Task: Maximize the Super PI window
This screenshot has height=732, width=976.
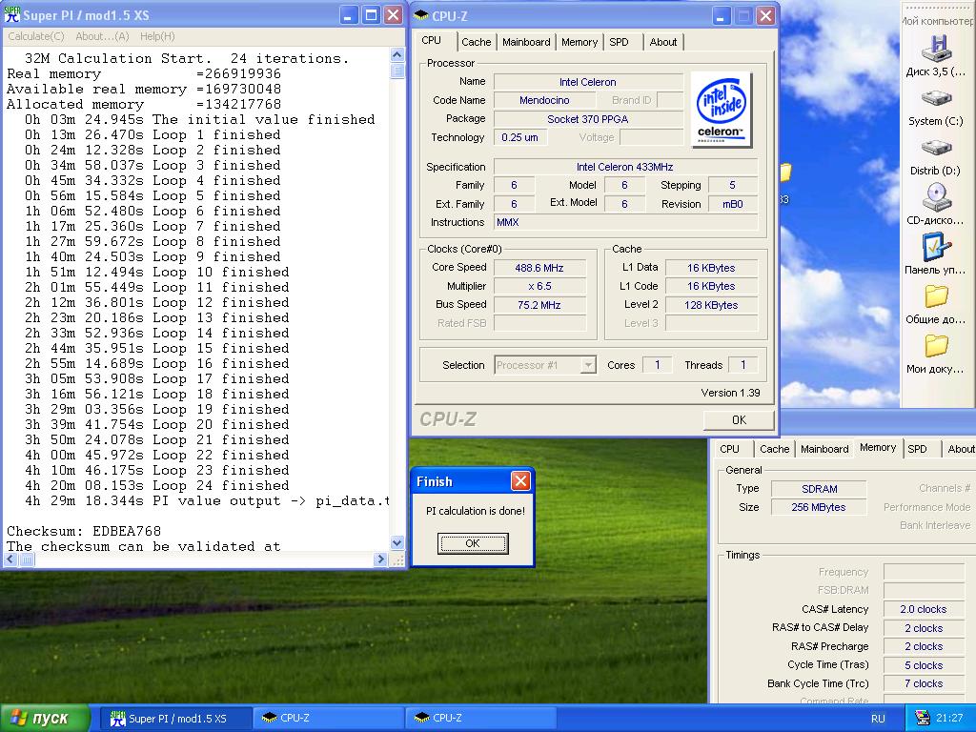Action: click(371, 15)
